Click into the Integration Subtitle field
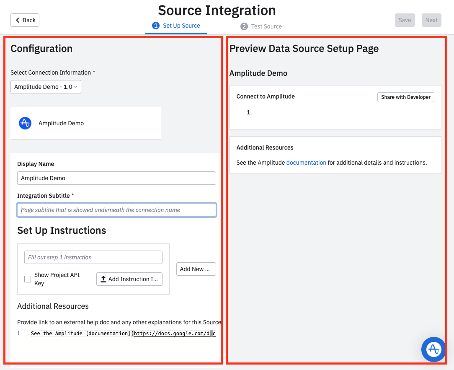 116,210
